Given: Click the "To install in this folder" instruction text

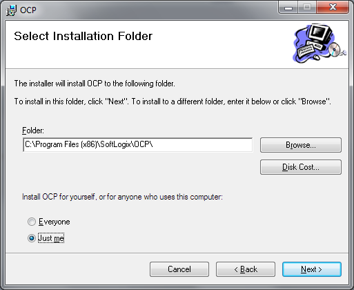Looking at the screenshot, I should (173, 101).
